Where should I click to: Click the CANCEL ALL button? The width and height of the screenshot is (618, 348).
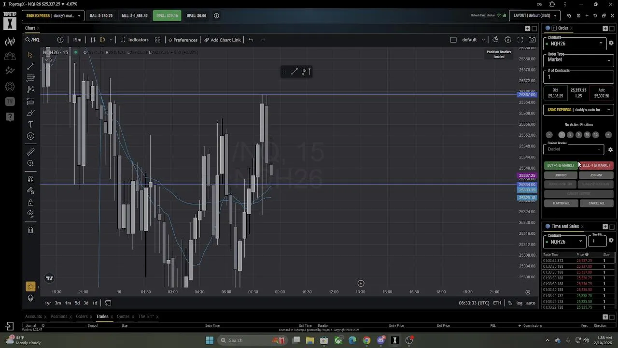pos(596,203)
